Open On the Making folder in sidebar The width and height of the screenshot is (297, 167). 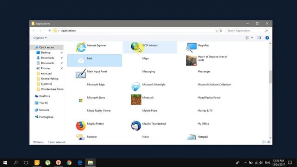(50, 78)
